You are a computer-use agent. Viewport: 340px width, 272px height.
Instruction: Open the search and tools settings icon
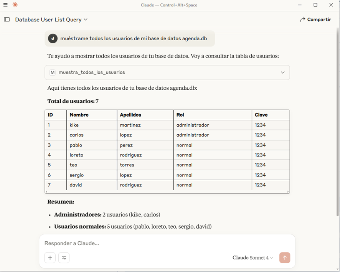point(64,258)
